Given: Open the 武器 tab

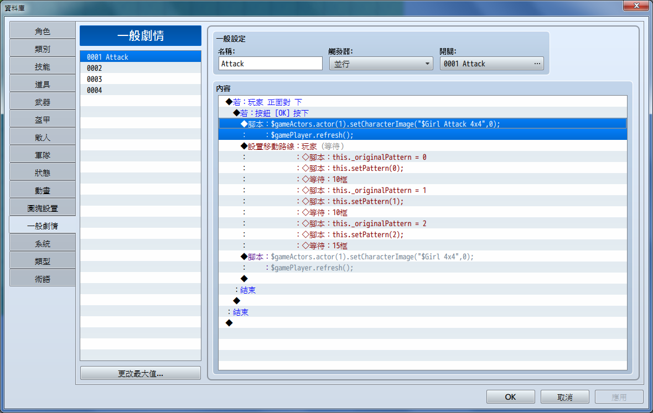Looking at the screenshot, I should tap(43, 102).
